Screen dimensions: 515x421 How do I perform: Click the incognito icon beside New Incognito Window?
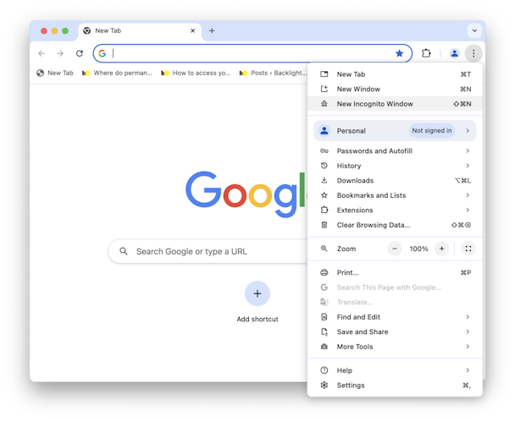click(324, 104)
